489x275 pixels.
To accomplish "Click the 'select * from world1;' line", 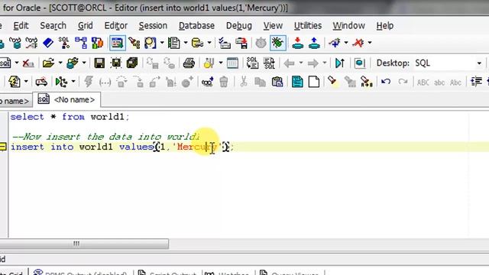I will tap(70, 117).
